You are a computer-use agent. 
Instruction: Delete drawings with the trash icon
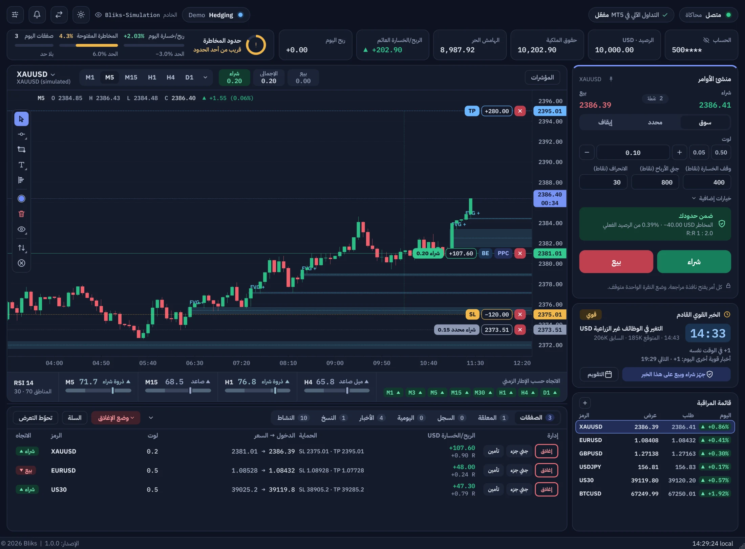tap(21, 214)
